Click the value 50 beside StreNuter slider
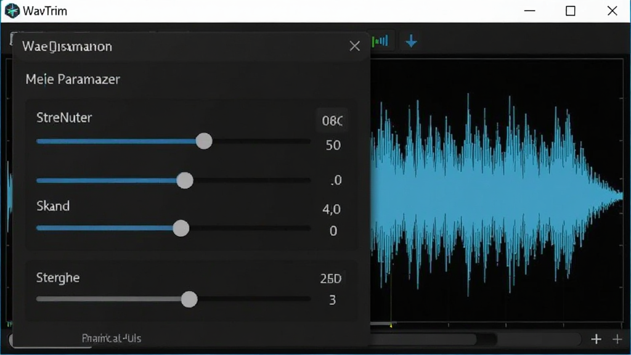631x355 pixels. click(333, 145)
